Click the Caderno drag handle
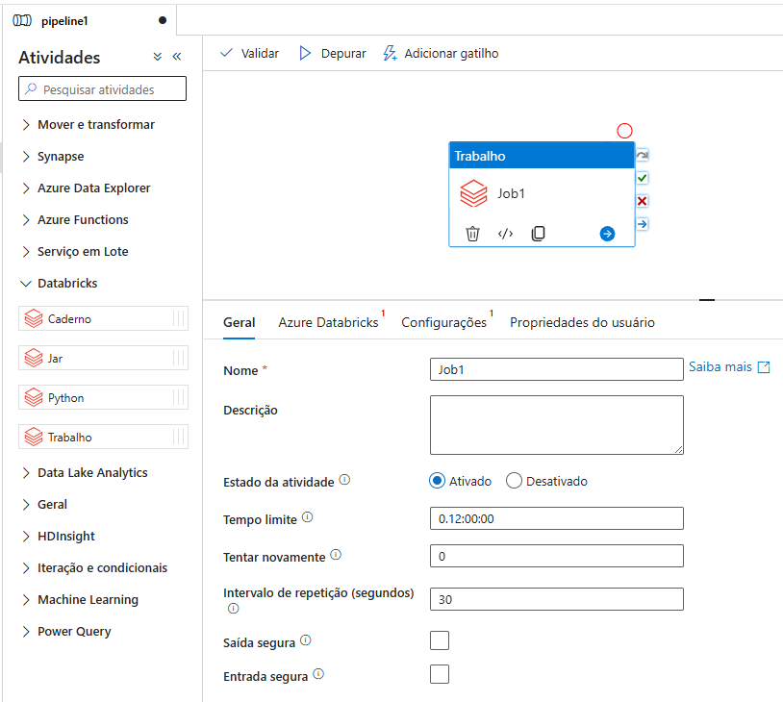The image size is (783, 702). pyautogui.click(x=178, y=318)
